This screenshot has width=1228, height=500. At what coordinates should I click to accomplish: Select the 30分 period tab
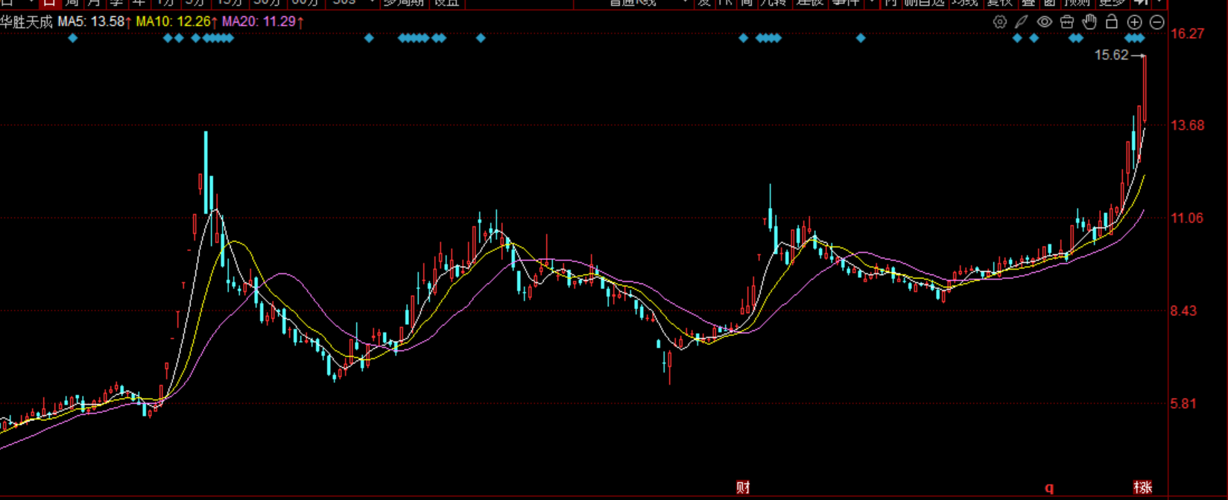point(267,3)
